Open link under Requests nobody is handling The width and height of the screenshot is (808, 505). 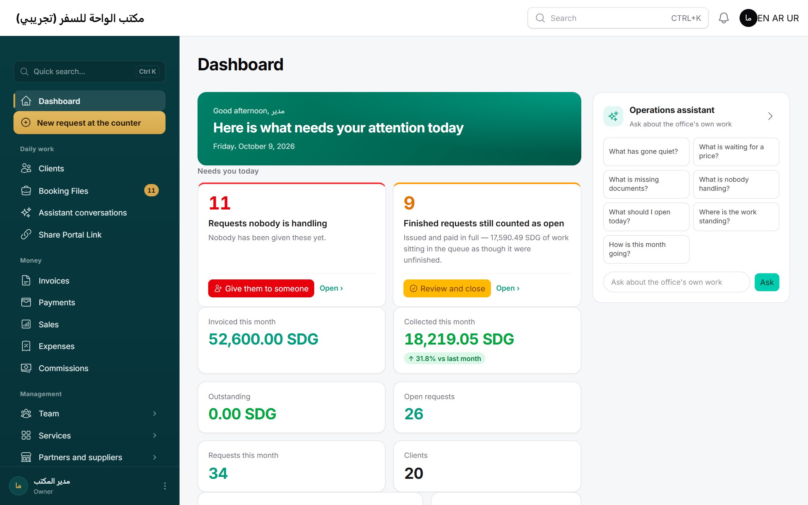pos(331,288)
